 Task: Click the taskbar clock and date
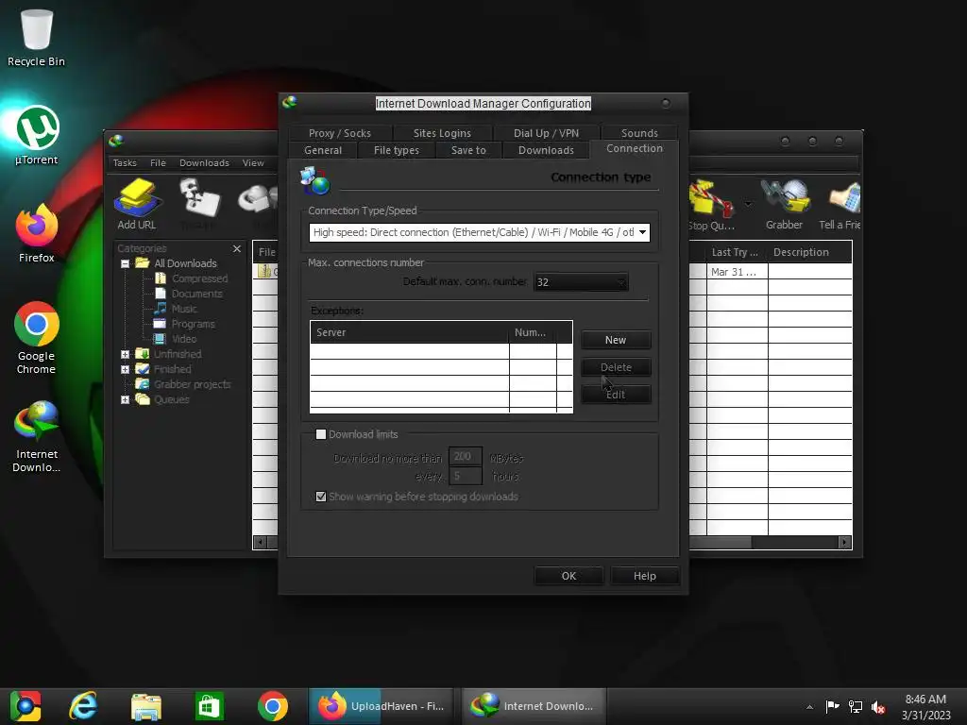coord(925,707)
